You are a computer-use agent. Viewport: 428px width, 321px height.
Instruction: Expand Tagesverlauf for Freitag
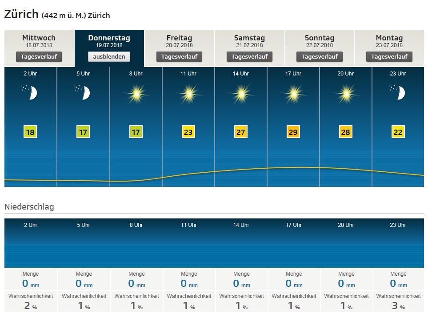coord(179,57)
